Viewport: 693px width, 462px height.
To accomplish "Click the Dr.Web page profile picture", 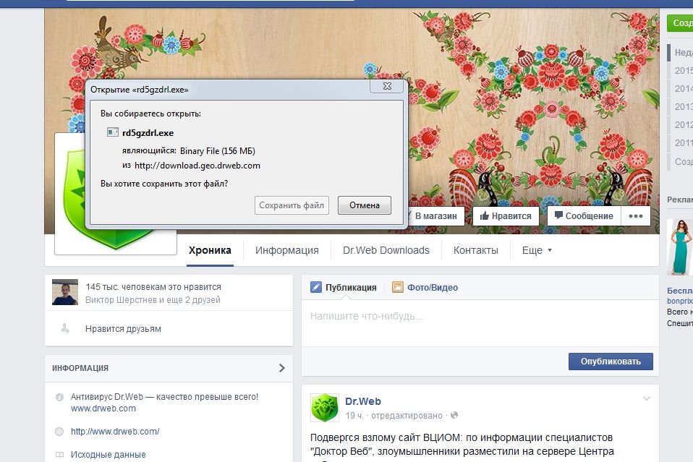I will (116, 194).
